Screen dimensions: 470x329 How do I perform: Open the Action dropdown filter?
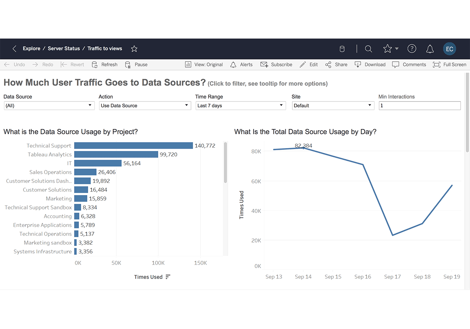(x=145, y=106)
